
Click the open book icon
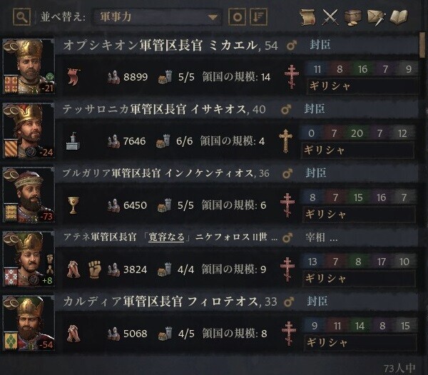[399, 17]
